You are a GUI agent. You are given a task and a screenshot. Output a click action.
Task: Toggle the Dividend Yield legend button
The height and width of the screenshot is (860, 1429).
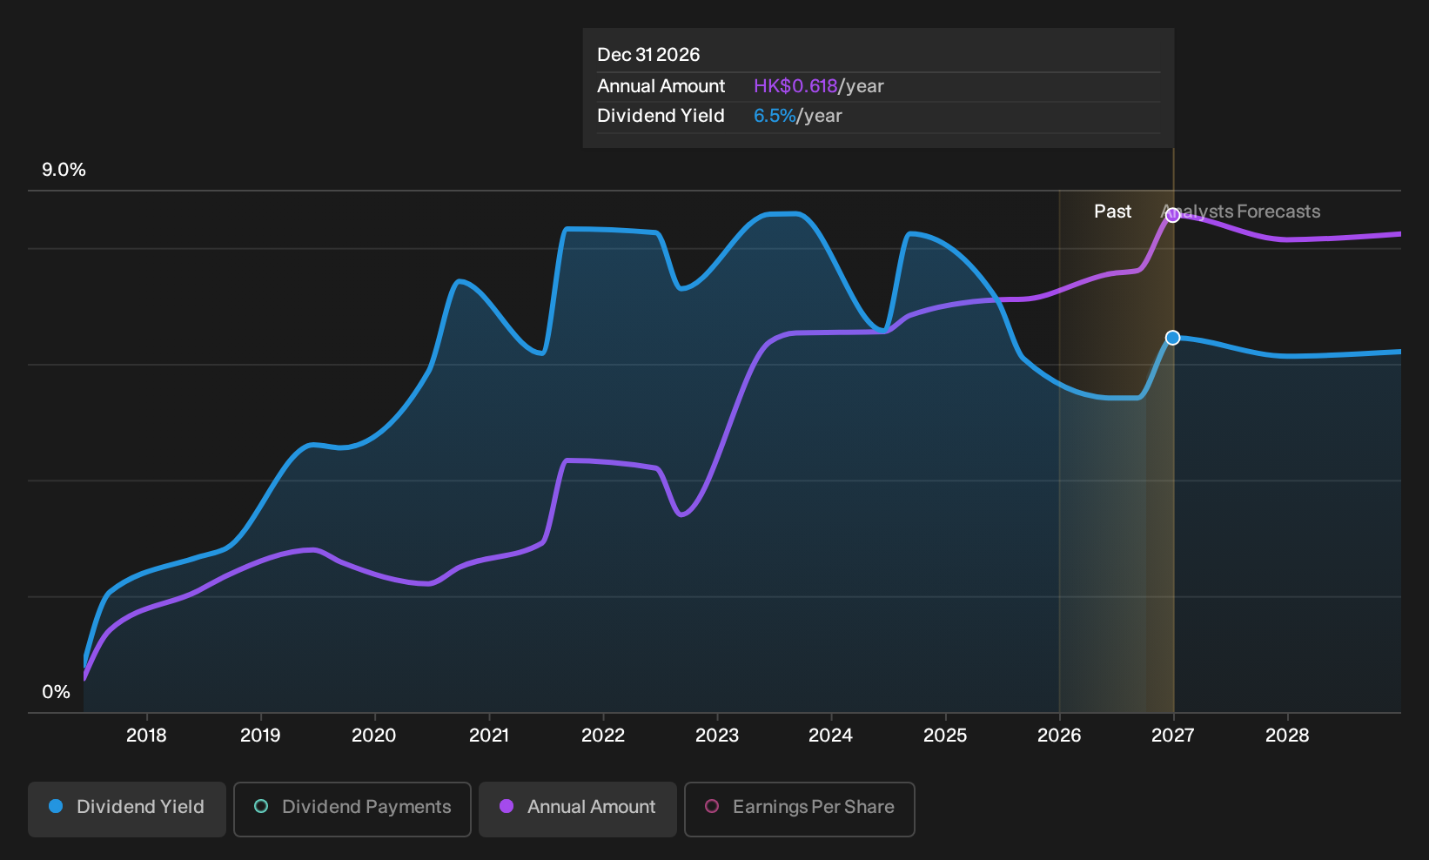point(127,810)
